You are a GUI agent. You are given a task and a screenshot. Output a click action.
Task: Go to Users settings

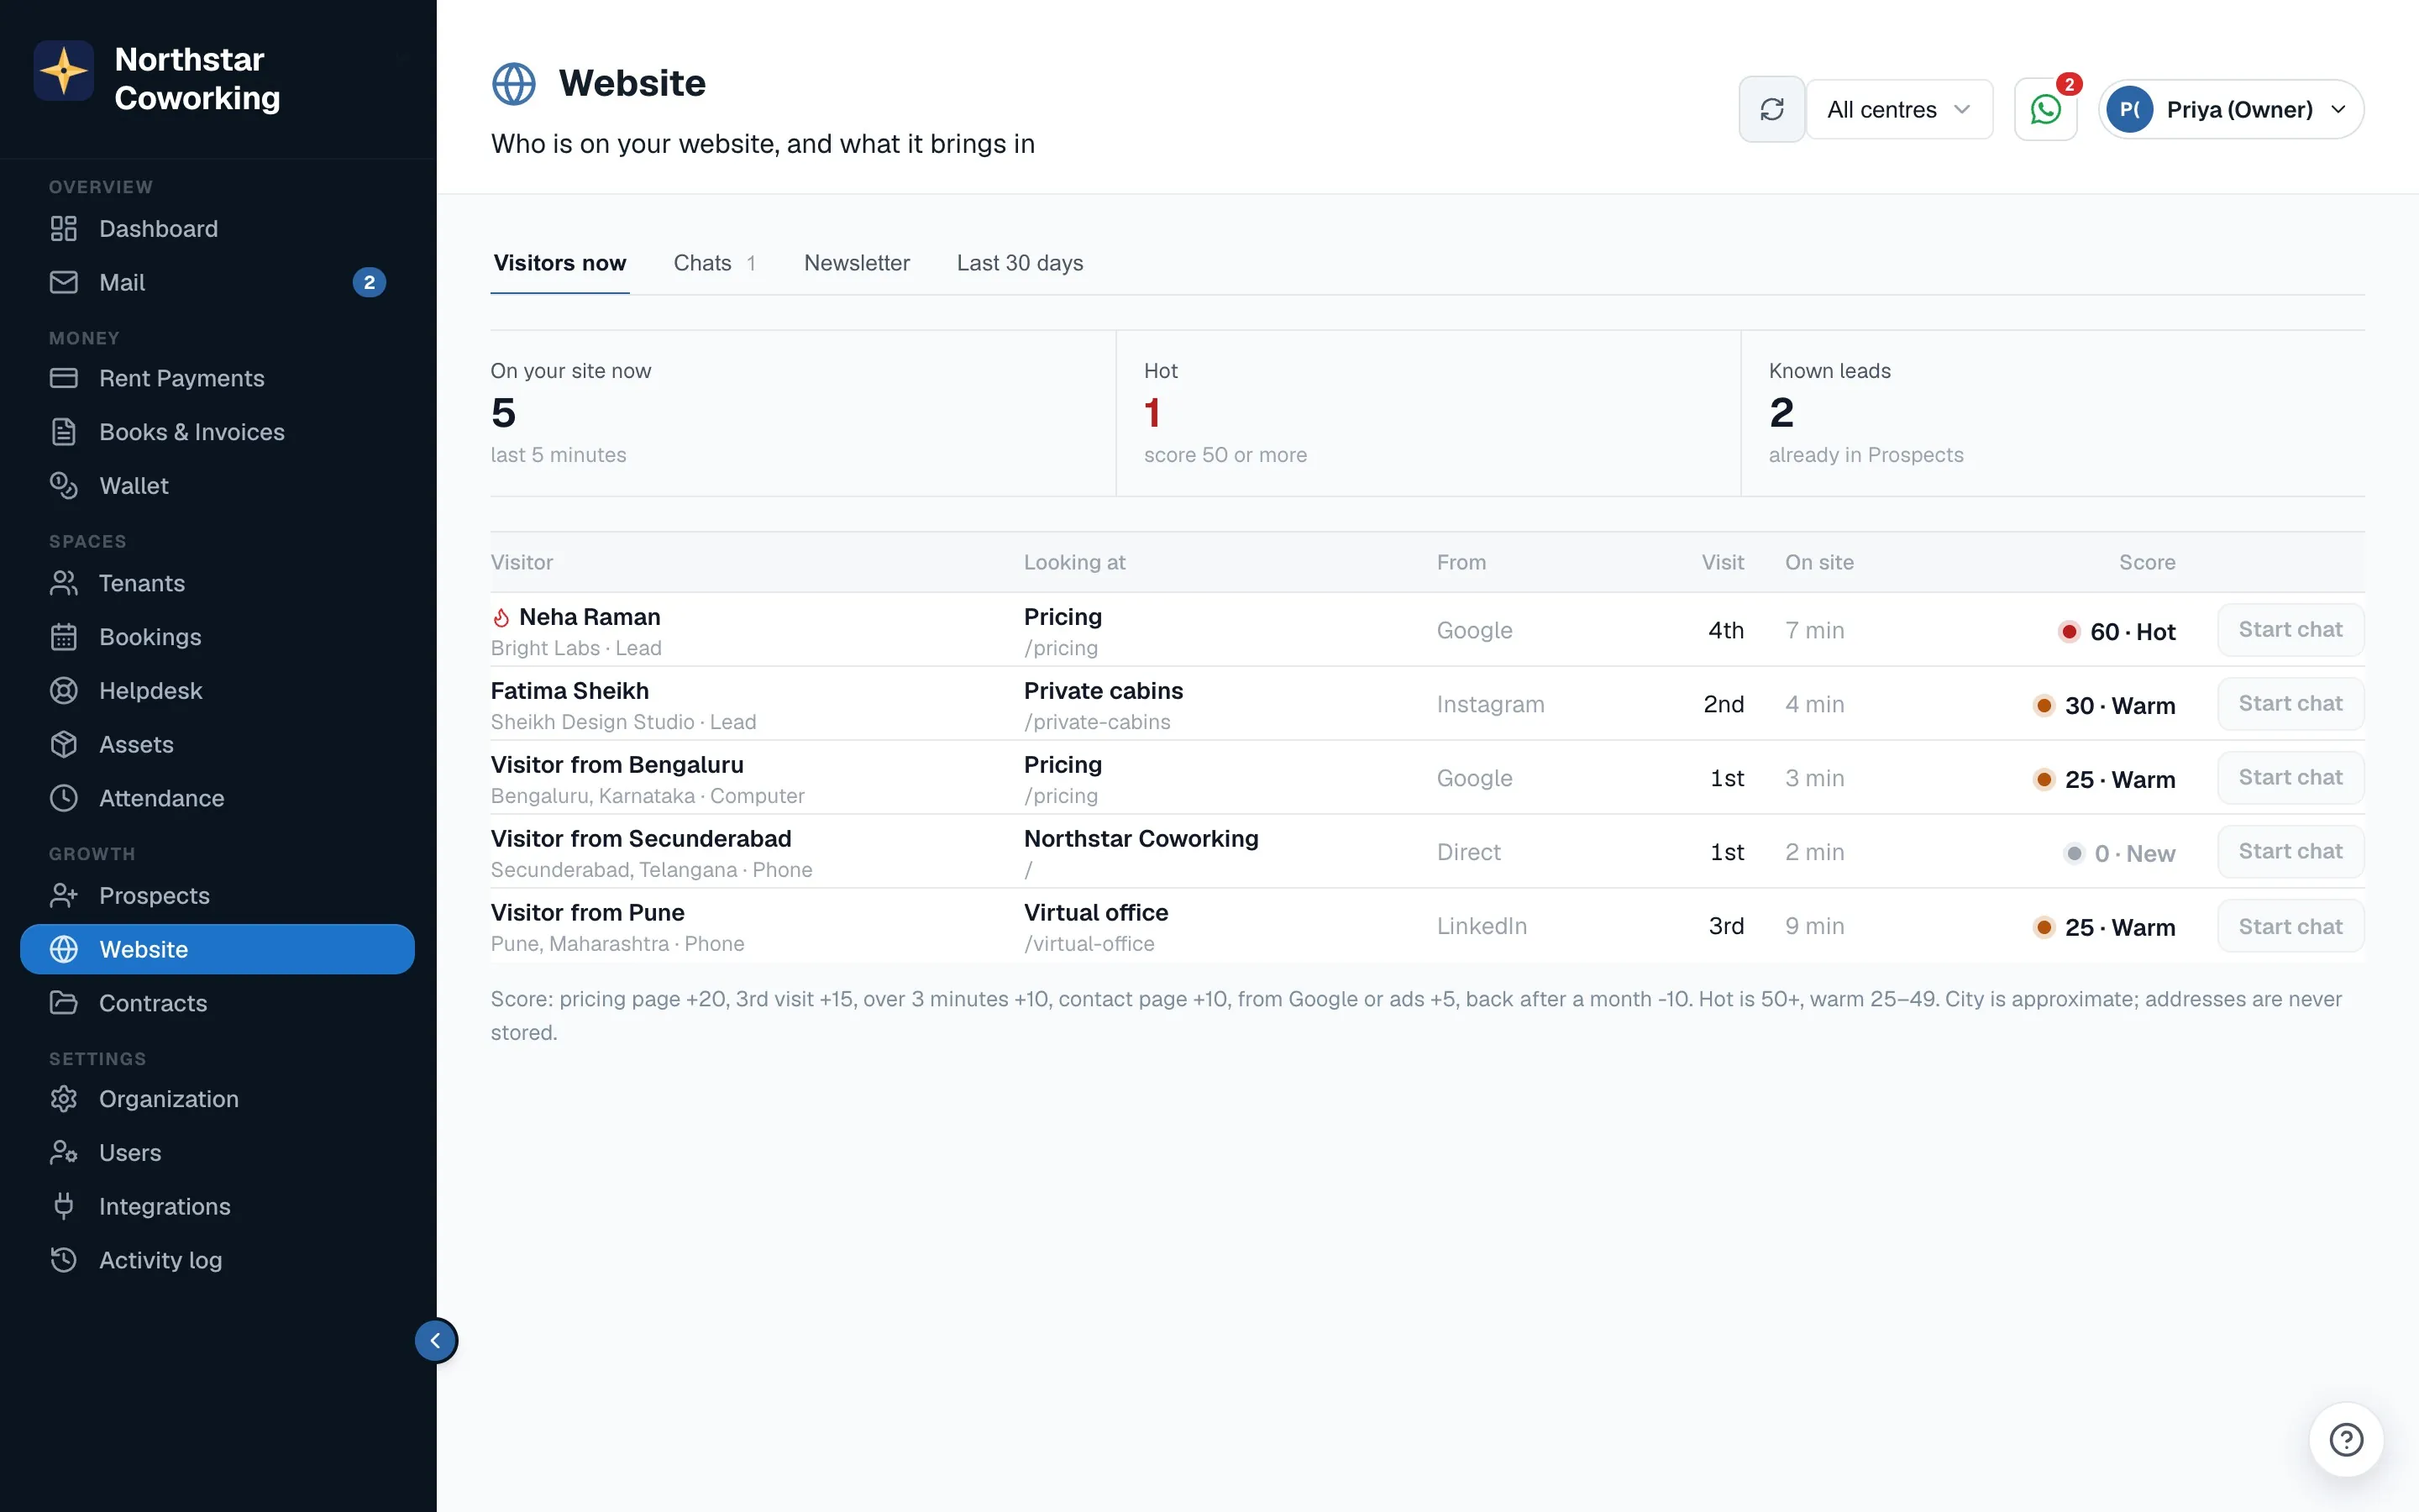click(x=217, y=1153)
